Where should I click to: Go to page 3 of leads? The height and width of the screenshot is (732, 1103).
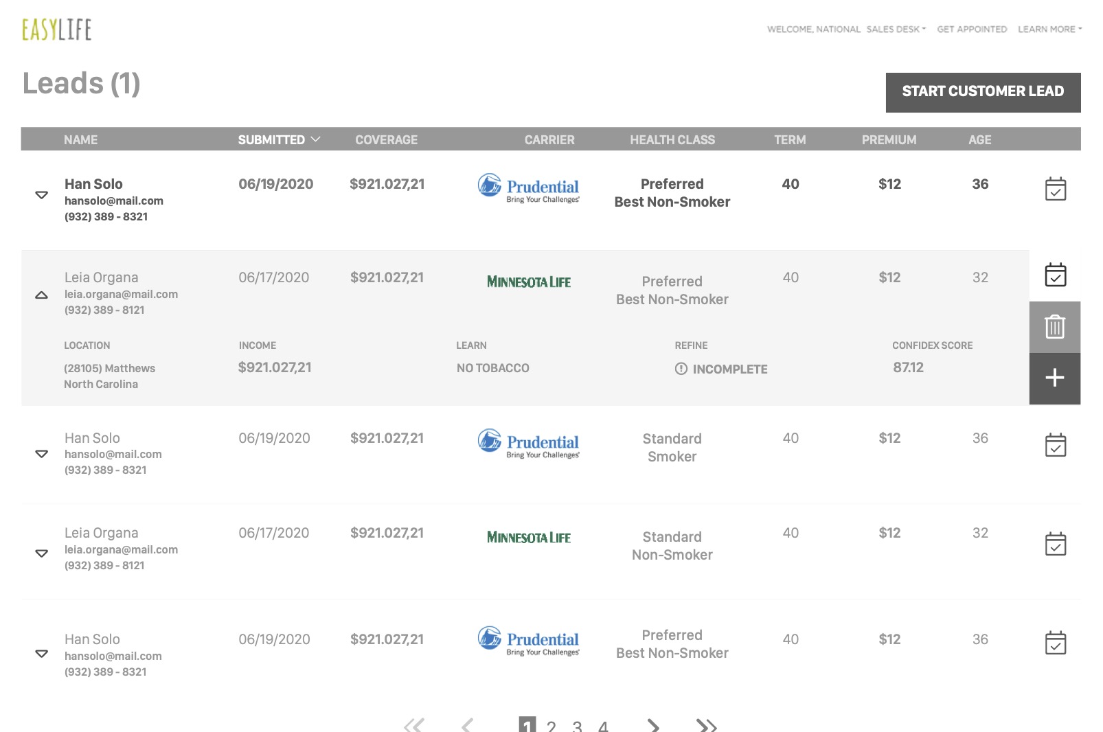tap(577, 726)
